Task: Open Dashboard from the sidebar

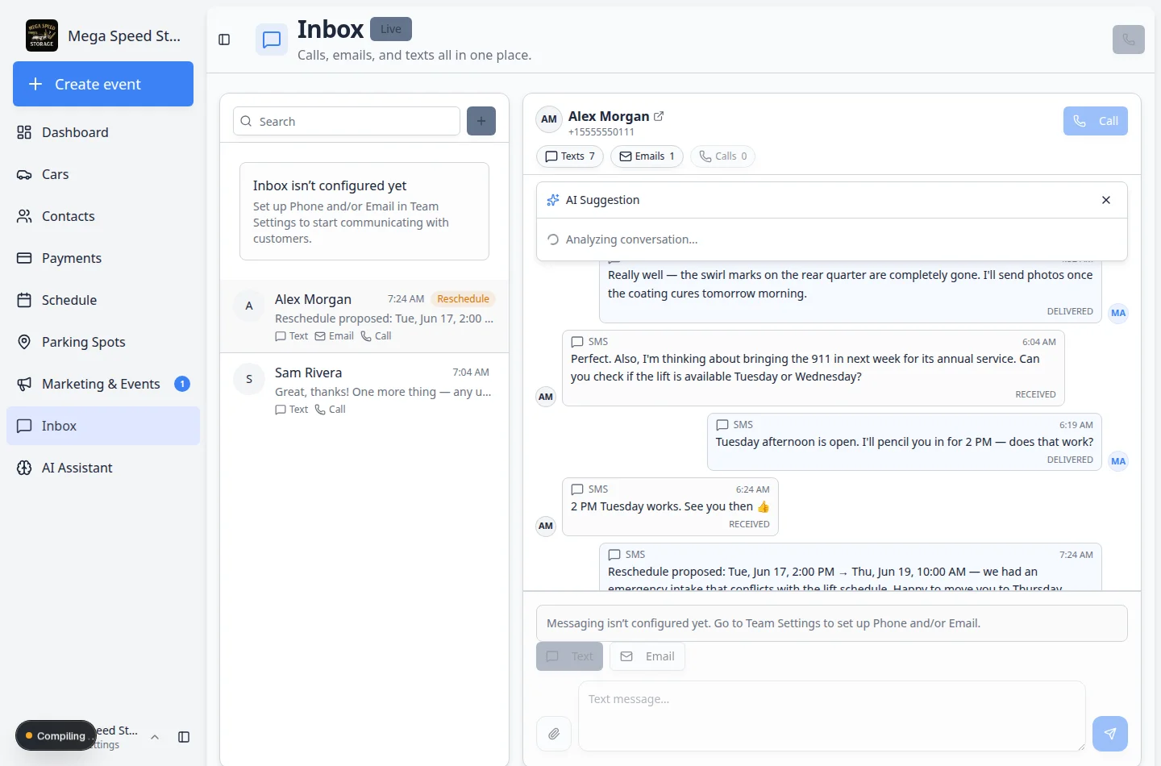Action: [103, 132]
